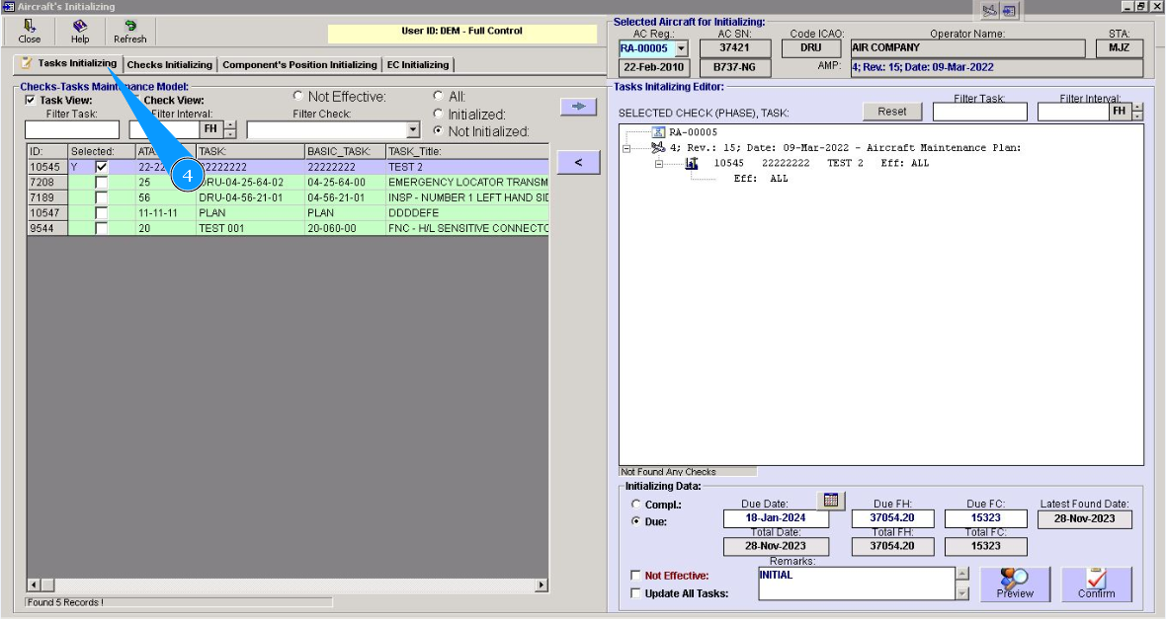1166x625 pixels.
Task: Click the Close toolbar icon
Action: 30,32
